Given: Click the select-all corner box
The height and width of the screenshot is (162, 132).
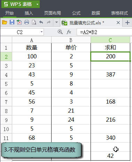Looking at the screenshot, I should click(x=6, y=40).
